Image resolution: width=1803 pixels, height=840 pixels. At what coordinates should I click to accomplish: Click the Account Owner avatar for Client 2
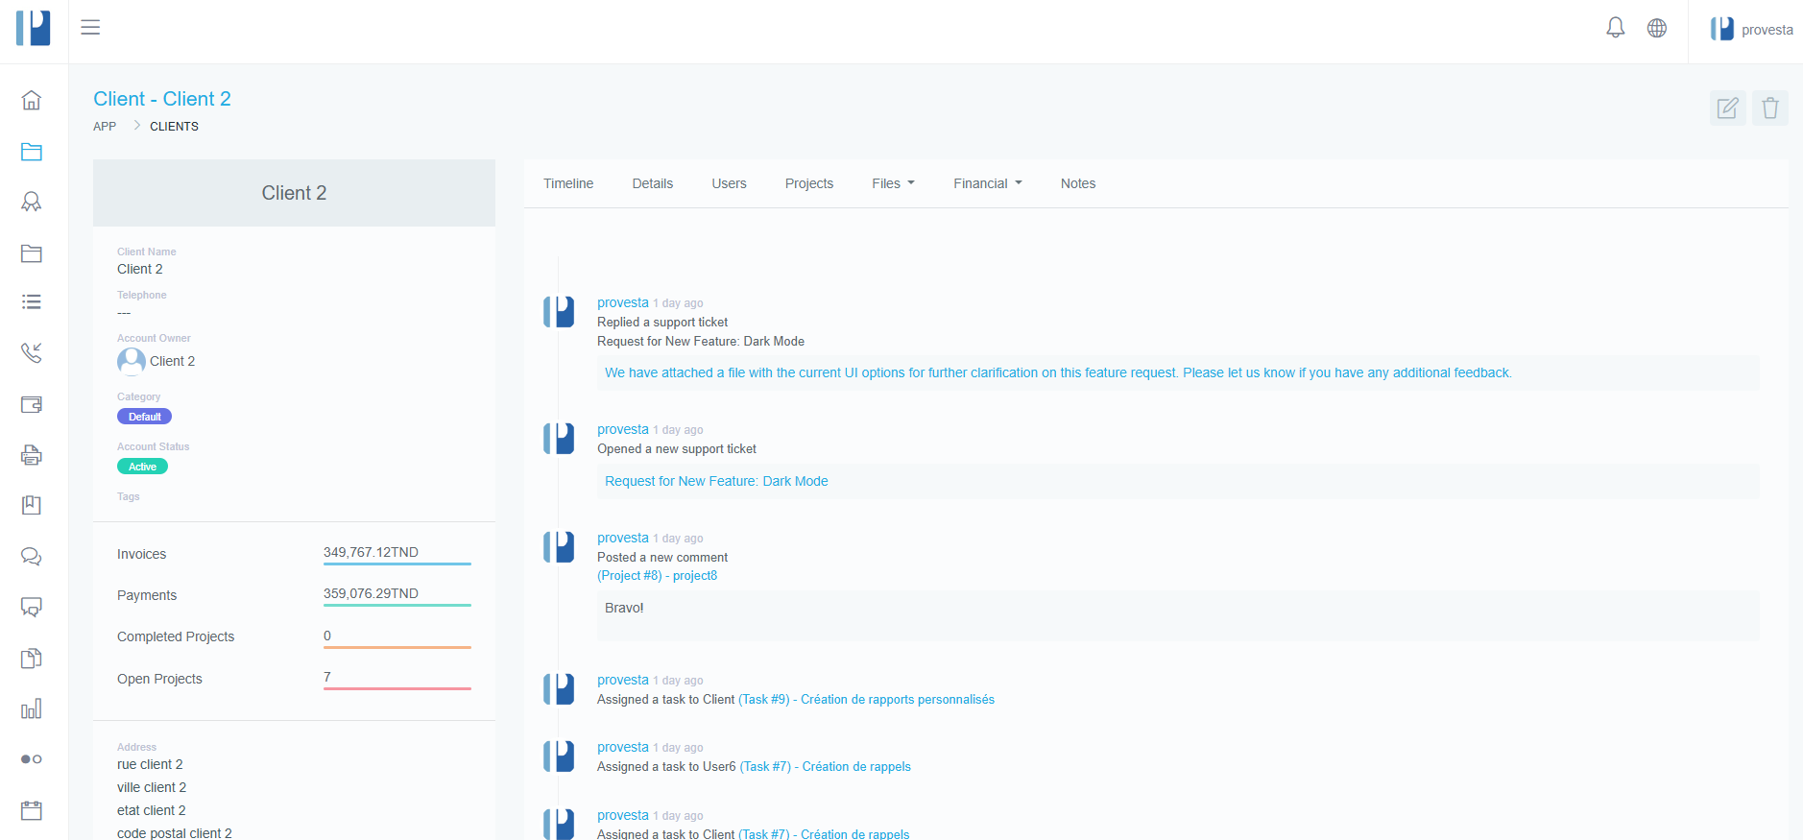pos(132,361)
